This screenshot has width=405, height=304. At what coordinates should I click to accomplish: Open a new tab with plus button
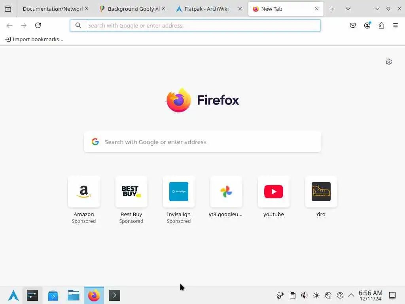coord(332,9)
